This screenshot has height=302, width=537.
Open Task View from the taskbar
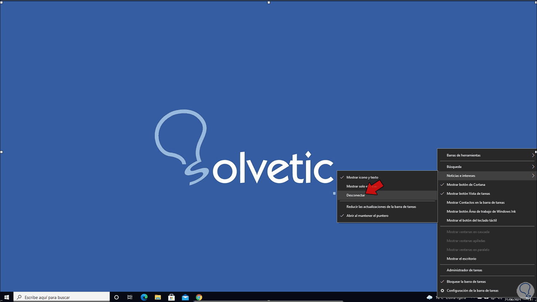click(x=130, y=297)
